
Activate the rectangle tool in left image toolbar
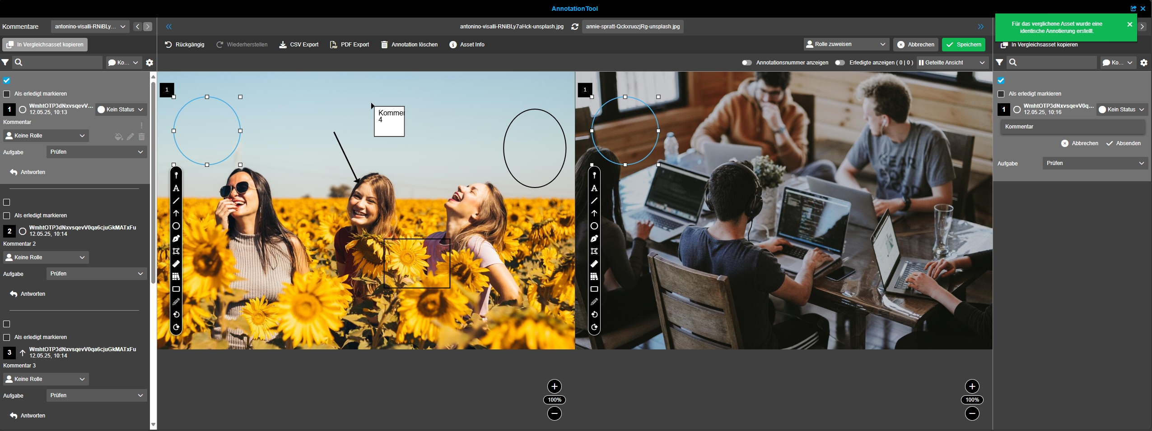coord(176,289)
